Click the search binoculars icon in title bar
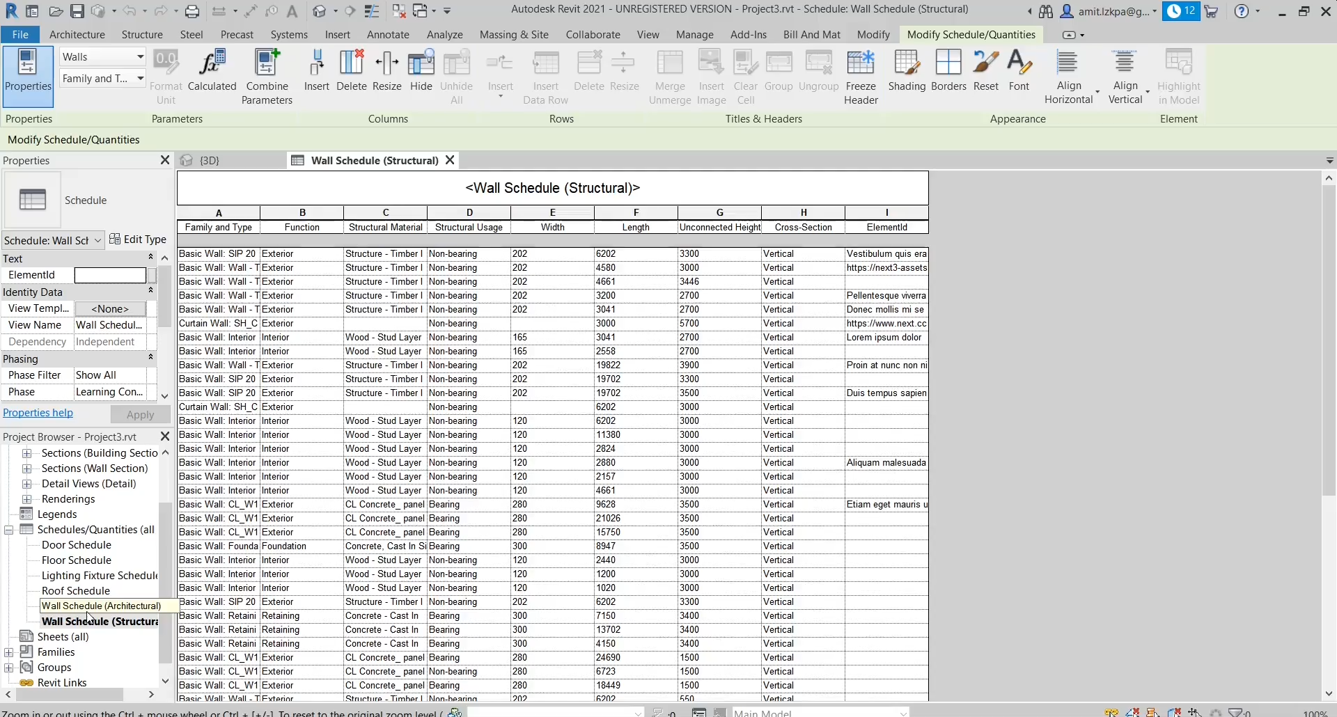 [x=1046, y=11]
